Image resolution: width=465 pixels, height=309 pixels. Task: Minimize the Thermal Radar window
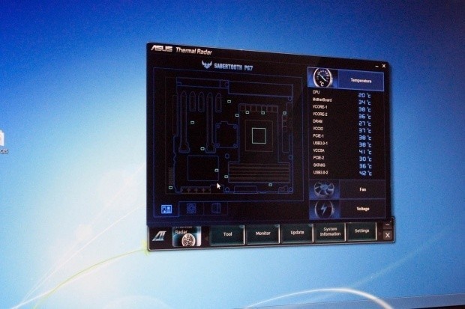tap(377, 67)
